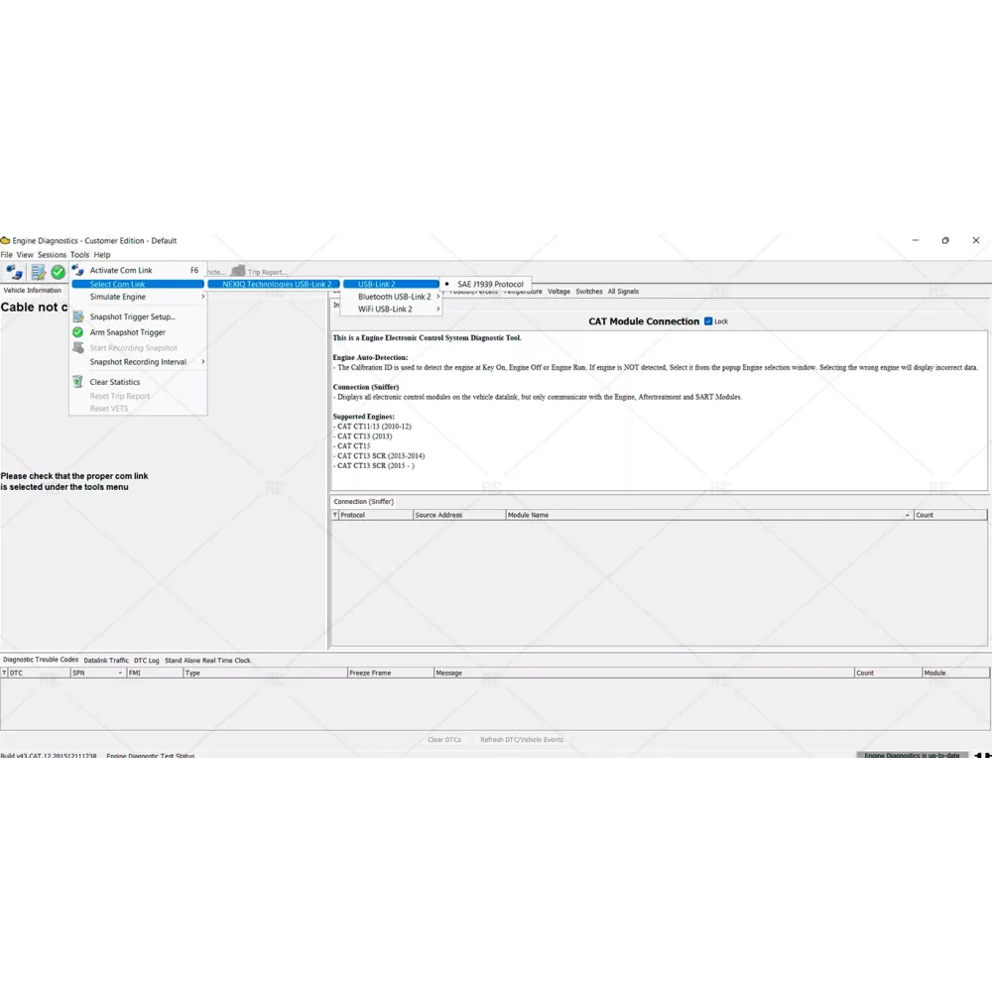Click the Snapshot Trigger Setup menu icon
The height and width of the screenshot is (992, 992).
point(78,316)
